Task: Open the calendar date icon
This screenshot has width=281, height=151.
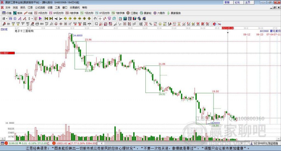Action: (x=120, y=19)
